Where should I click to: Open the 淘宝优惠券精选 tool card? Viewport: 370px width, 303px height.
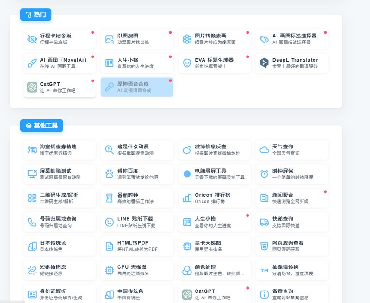60,149
